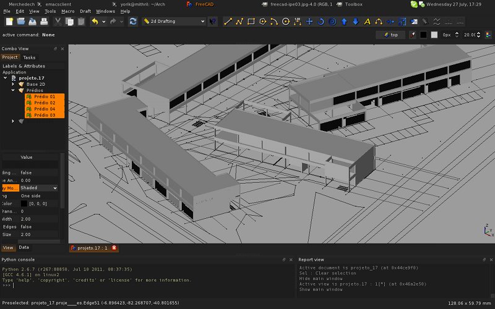Open a file with the folder icon
Image resolution: width=495 pixels, height=309 pixels.
[21, 22]
